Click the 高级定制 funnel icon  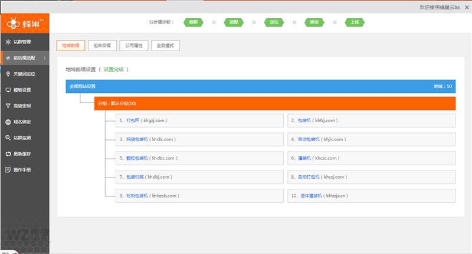pos(8,106)
